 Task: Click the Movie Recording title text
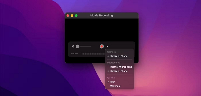tap(102, 16)
